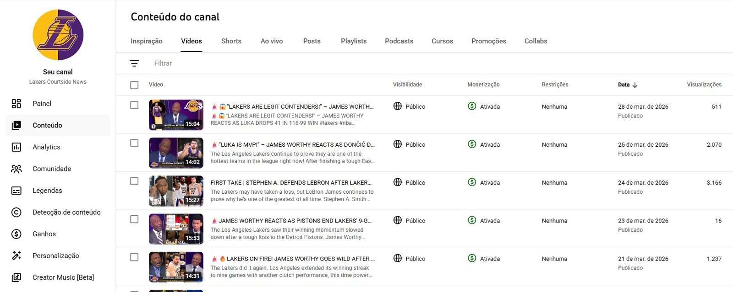Open thumbnail of the 15:53 video
Image resolution: width=733 pixels, height=292 pixels.
pos(176,229)
